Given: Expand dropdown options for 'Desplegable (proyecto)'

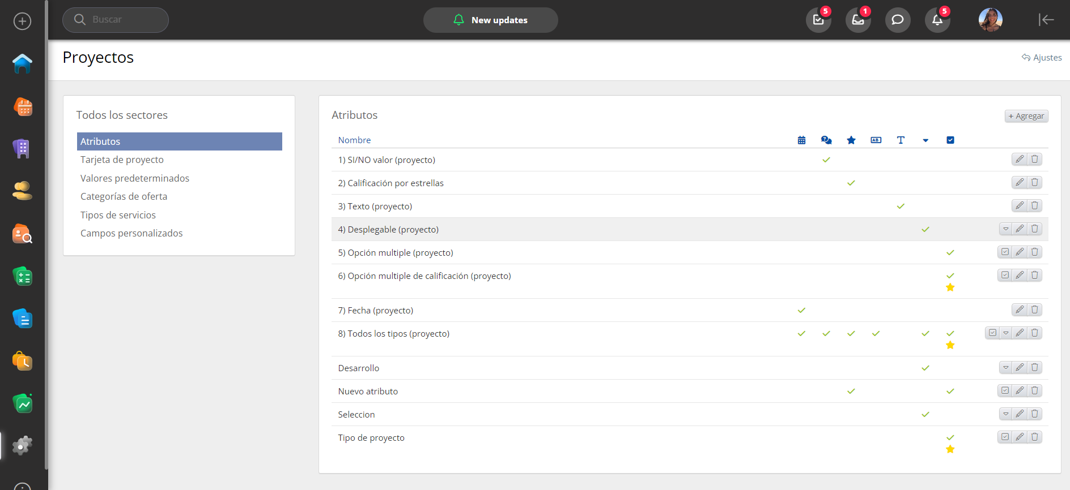Looking at the screenshot, I should click(1006, 229).
